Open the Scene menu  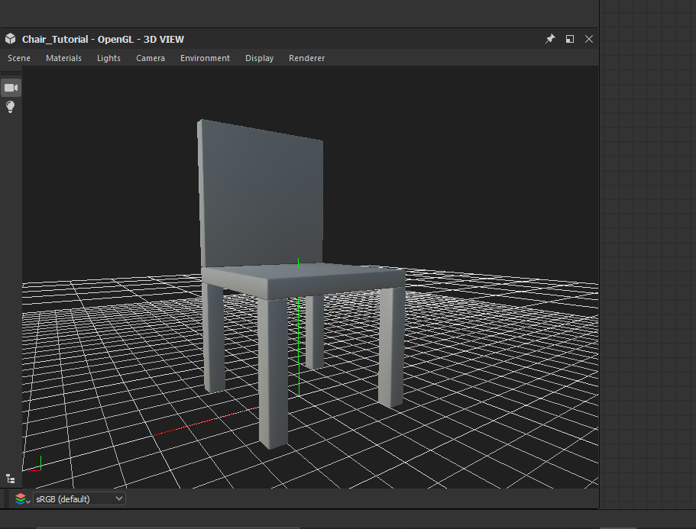pyautogui.click(x=18, y=58)
